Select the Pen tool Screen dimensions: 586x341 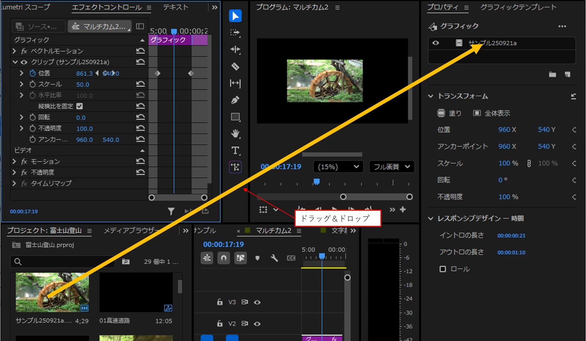(x=235, y=100)
